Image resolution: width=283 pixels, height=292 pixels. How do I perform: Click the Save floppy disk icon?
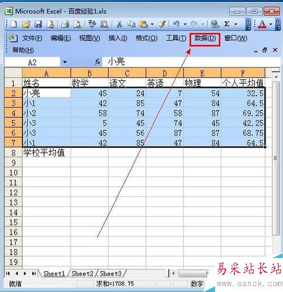38,24
